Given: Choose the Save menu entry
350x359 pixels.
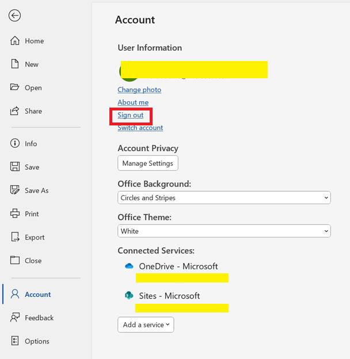Looking at the screenshot, I should (32, 167).
